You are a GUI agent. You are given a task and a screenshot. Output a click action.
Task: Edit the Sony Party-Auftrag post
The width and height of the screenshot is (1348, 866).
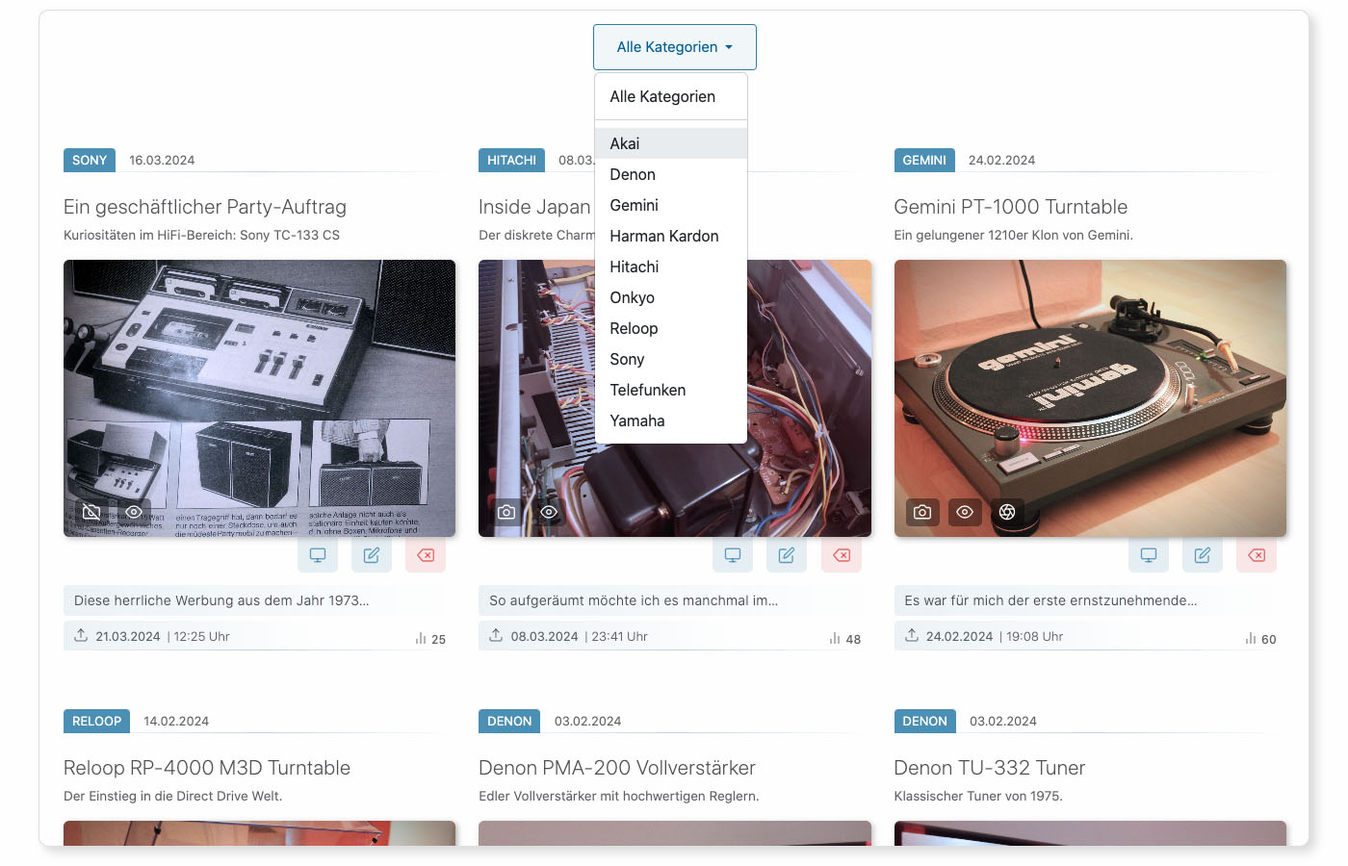point(372,555)
